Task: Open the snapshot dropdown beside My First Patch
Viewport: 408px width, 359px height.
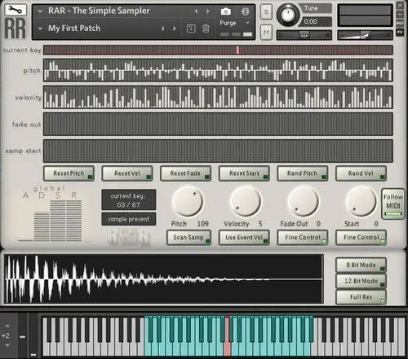Action: pyautogui.click(x=40, y=28)
